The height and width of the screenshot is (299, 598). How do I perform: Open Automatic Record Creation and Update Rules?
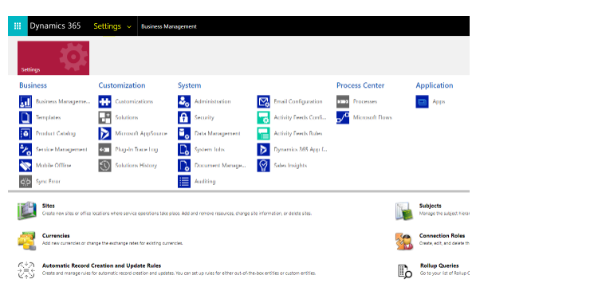101,266
